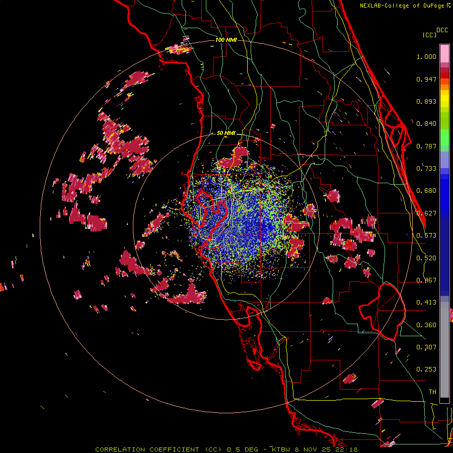Click the 0.307 value on the color scale
The width and height of the screenshot is (453, 453).
pyautogui.click(x=426, y=347)
